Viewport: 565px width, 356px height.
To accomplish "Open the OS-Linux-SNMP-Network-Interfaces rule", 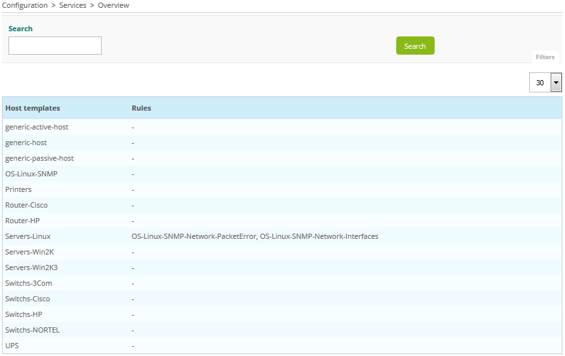I will [319, 236].
